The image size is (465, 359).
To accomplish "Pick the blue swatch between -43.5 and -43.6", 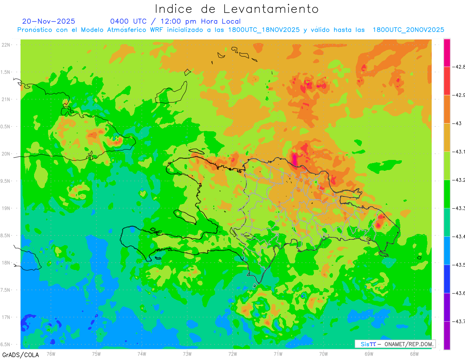I will (x=447, y=279).
